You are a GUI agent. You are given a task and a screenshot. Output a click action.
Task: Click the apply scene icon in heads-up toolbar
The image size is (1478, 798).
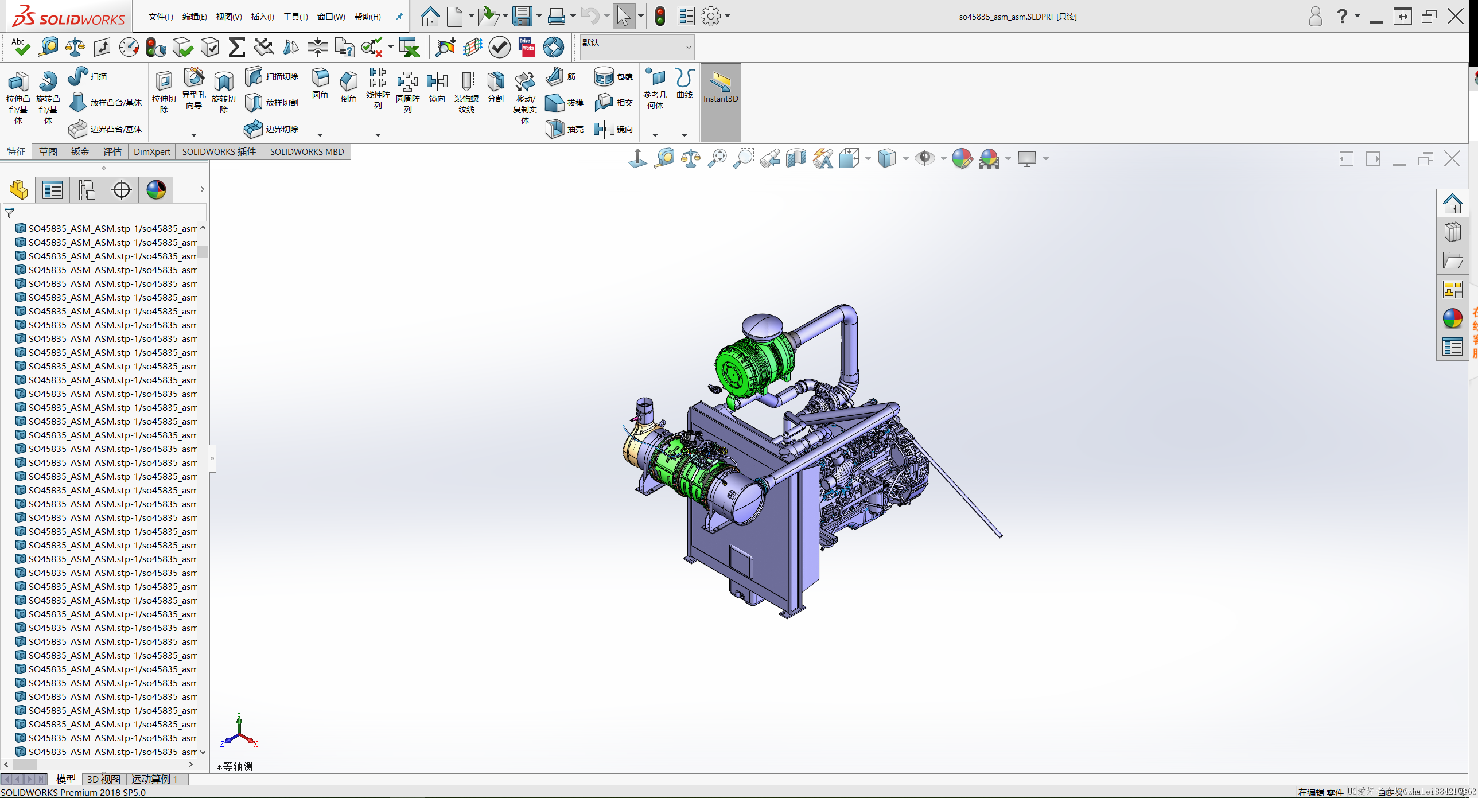989,158
